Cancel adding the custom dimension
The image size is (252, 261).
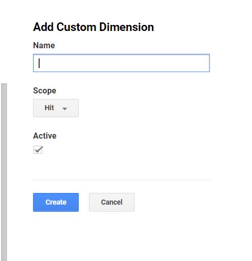click(112, 202)
